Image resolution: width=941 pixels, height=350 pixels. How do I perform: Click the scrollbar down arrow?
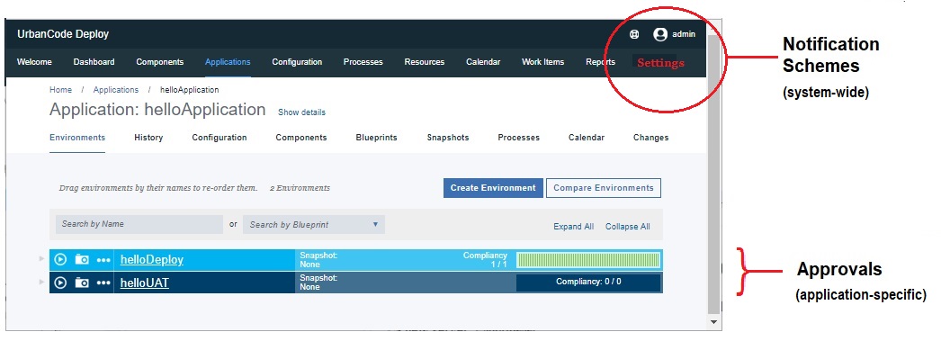click(x=713, y=322)
